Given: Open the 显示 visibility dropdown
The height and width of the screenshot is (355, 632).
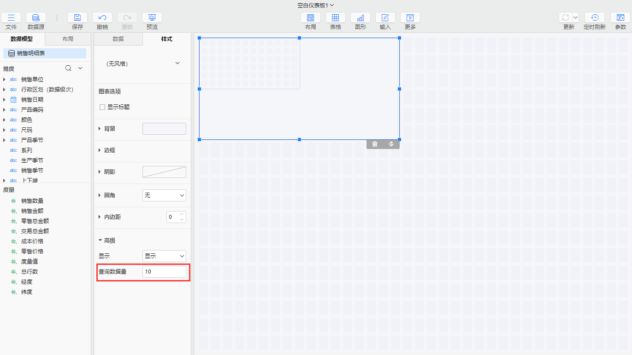Looking at the screenshot, I should pyautogui.click(x=164, y=256).
